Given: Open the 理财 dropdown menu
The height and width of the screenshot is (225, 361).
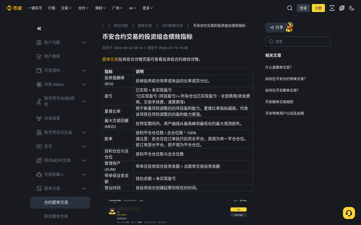Looking at the screenshot, I should (101, 8).
